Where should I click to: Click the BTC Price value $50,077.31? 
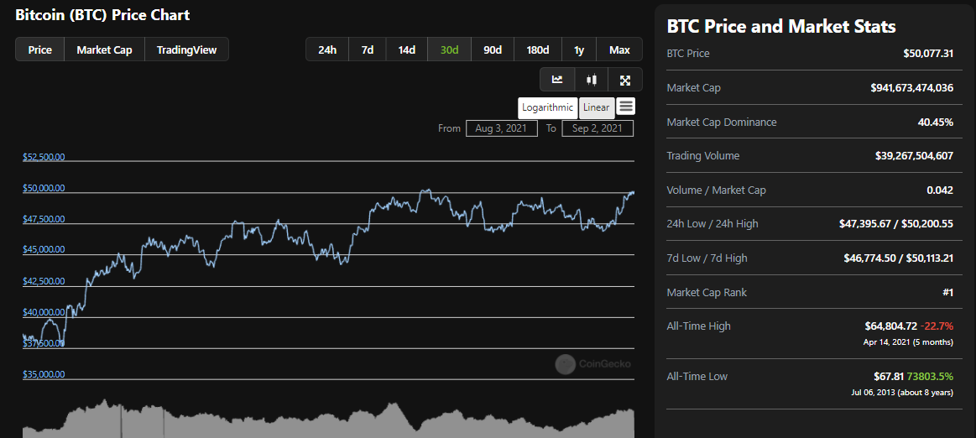(928, 54)
